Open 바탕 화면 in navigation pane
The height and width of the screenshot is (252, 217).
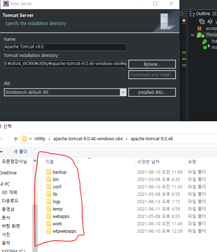click(11, 226)
